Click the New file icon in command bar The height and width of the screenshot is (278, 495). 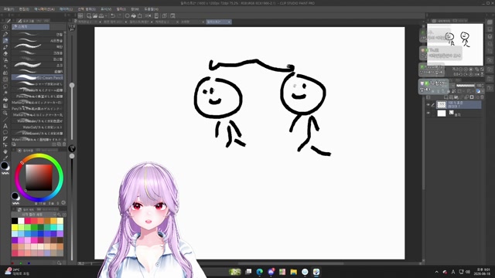pos(89,15)
